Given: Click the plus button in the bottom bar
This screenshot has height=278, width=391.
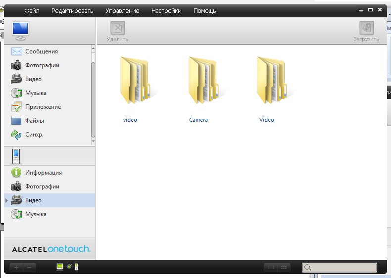Looking at the screenshot, I should [16, 268].
